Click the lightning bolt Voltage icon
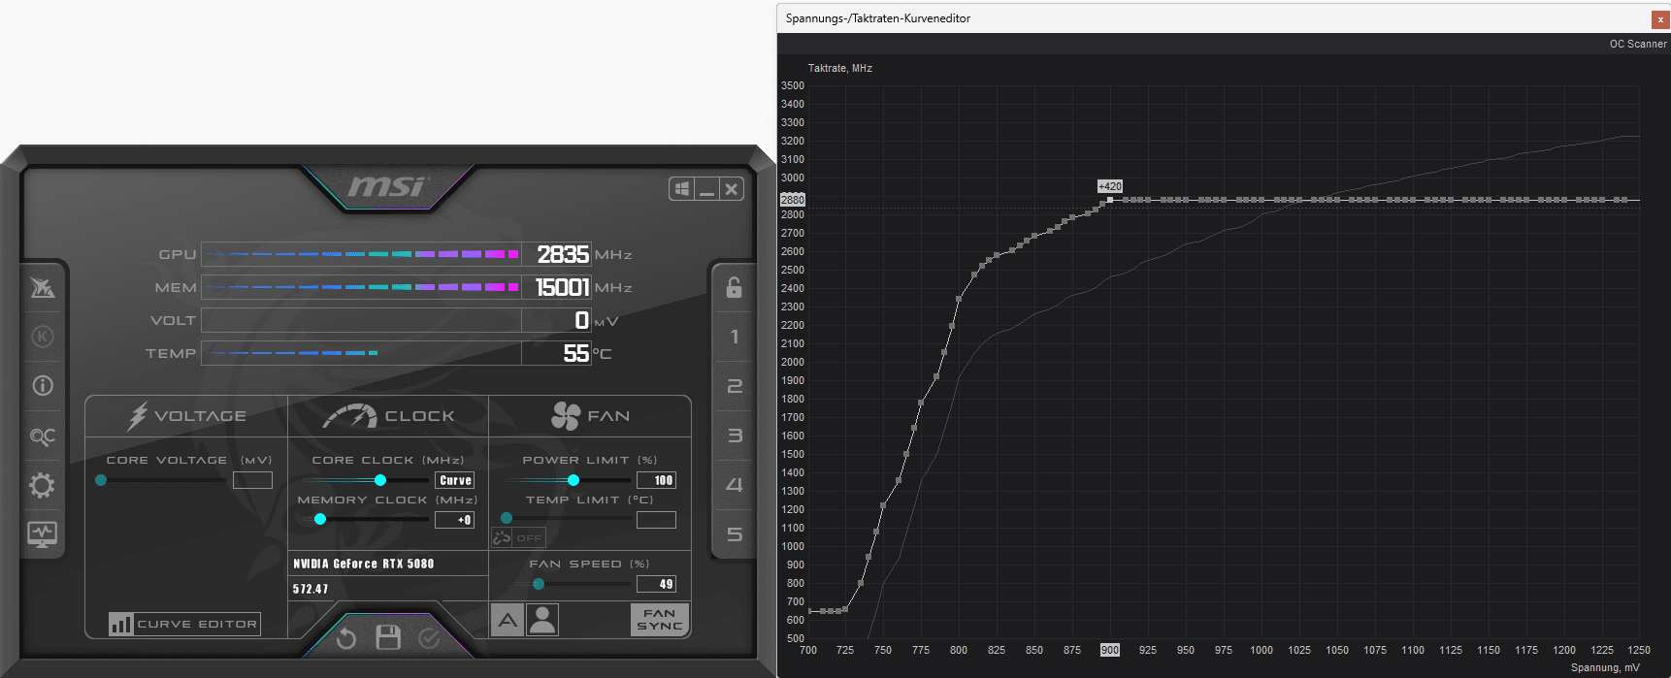Viewport: 1671px width, 678px height. tap(137, 416)
